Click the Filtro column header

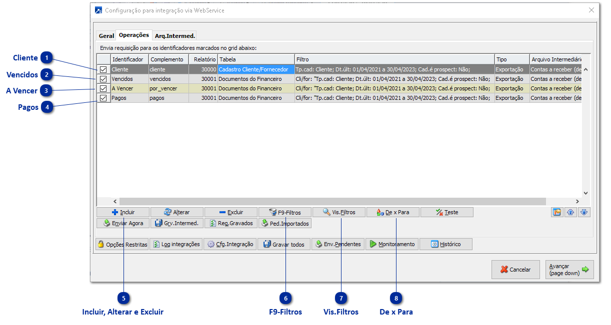394,59
